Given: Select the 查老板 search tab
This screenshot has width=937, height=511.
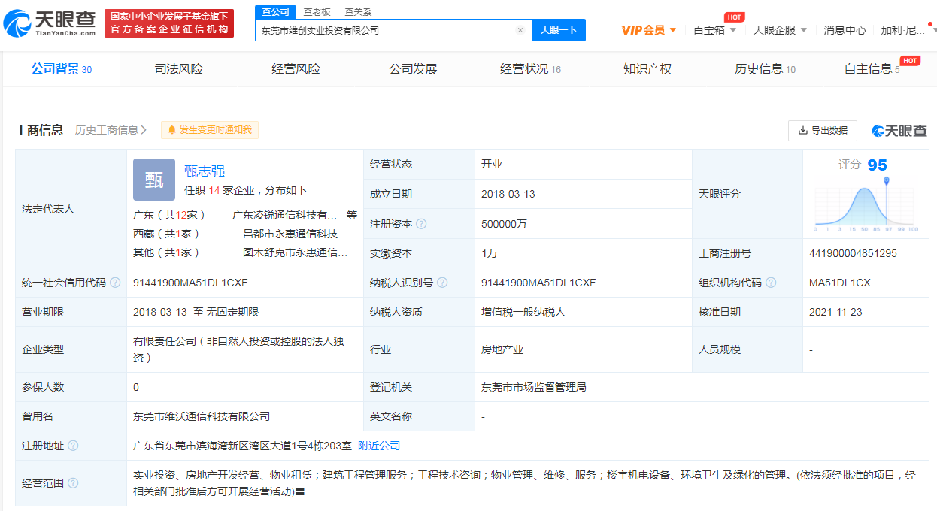Looking at the screenshot, I should pyautogui.click(x=317, y=12).
